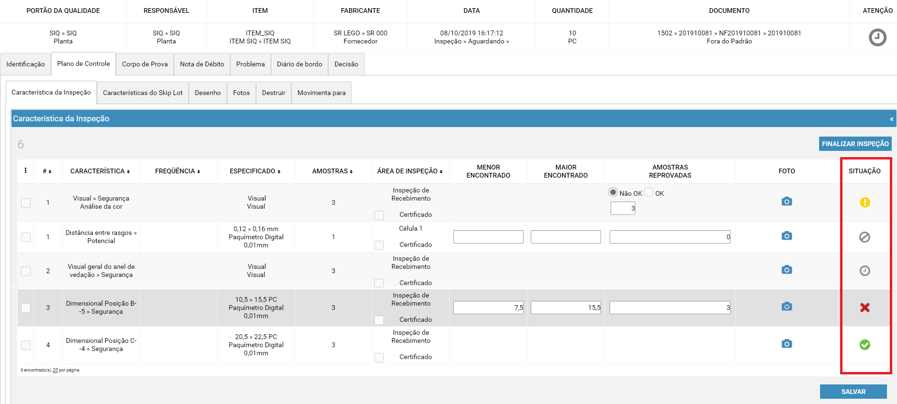Select row checkbox for Dimensional Posição C-4

pyautogui.click(x=26, y=345)
